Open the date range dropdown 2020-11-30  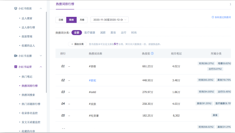[109, 20]
